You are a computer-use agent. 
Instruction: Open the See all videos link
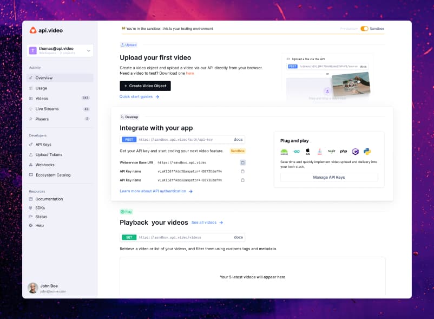[x=207, y=223]
